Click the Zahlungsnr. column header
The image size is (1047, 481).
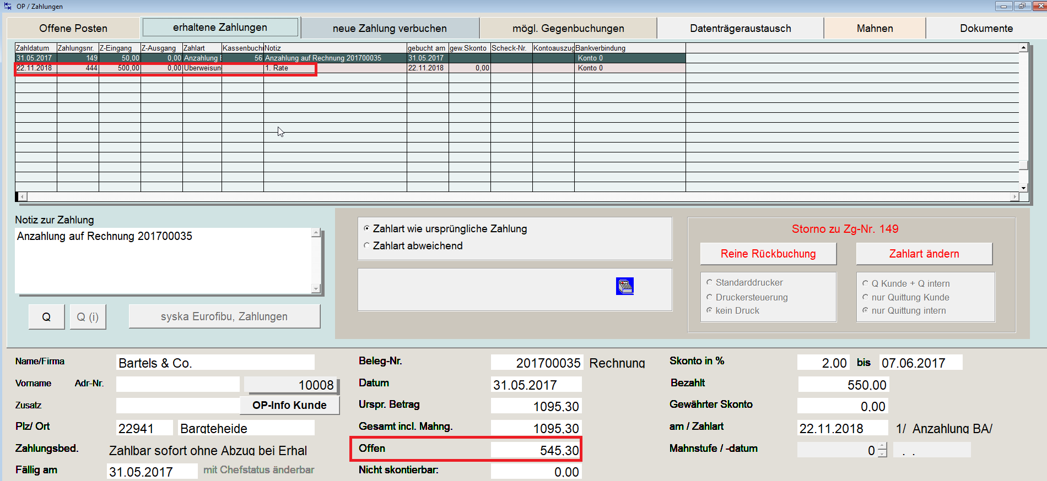pyautogui.click(x=78, y=48)
